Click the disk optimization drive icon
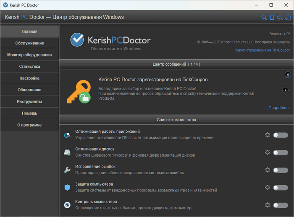The height and width of the screenshot is (217, 294). point(67,152)
